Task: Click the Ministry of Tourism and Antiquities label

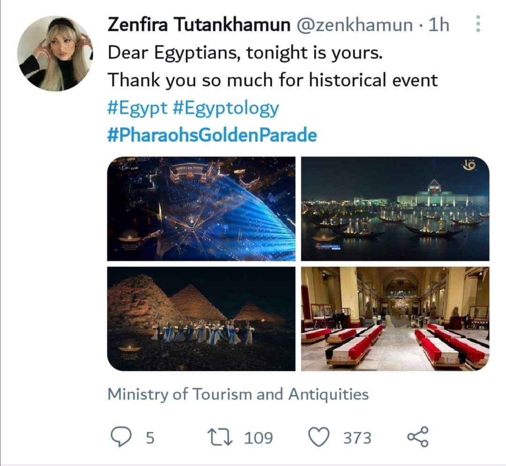Action: coord(238,394)
